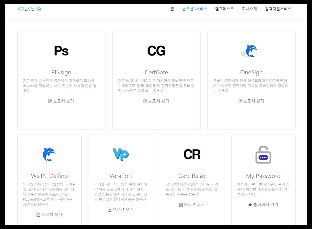Go to the 헬프데스크 menu

tap(224, 9)
